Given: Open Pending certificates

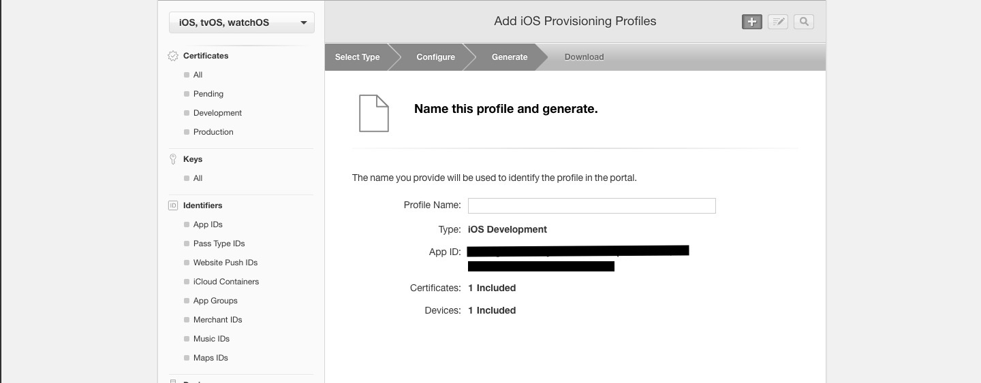Looking at the screenshot, I should click(208, 94).
